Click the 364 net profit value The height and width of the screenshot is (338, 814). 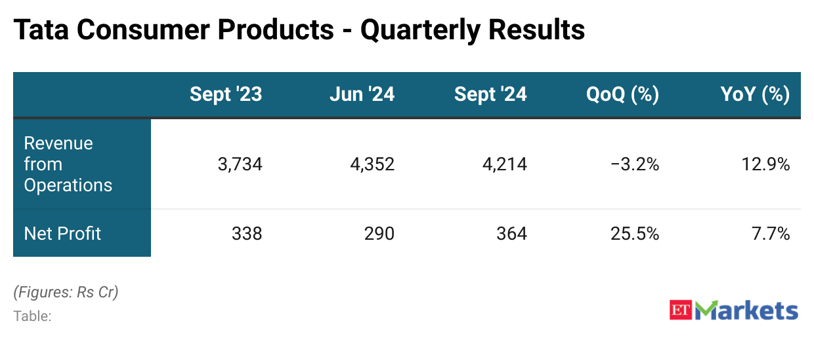pyautogui.click(x=511, y=234)
